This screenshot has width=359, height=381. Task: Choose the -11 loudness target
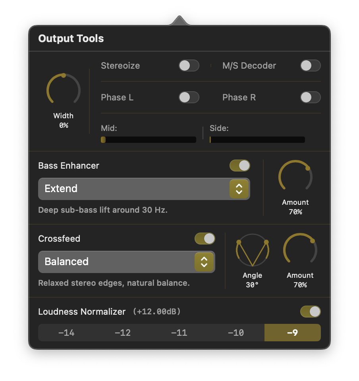pyautogui.click(x=179, y=333)
